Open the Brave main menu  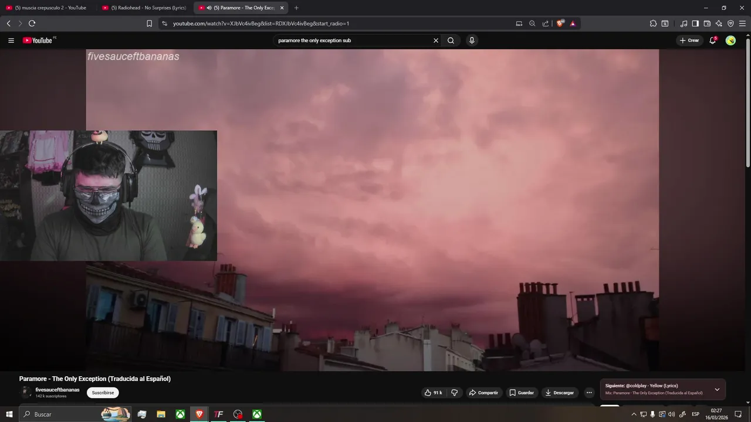tap(742, 23)
